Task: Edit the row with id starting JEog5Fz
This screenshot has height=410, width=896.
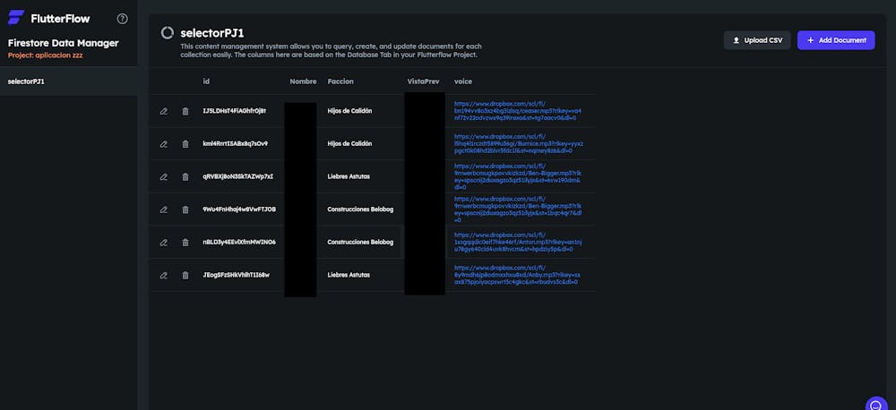Action: (x=163, y=275)
